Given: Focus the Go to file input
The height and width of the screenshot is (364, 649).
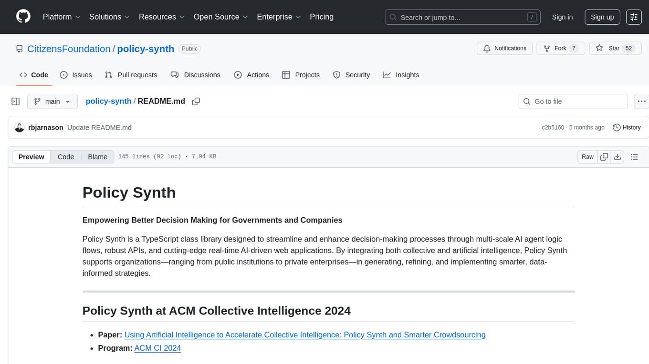Looking at the screenshot, I should click(573, 101).
